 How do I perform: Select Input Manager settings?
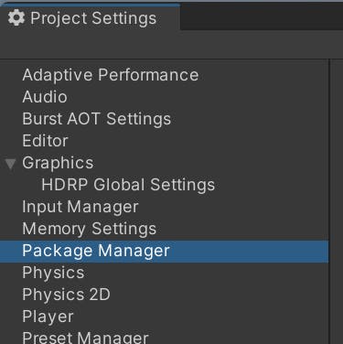click(x=80, y=207)
